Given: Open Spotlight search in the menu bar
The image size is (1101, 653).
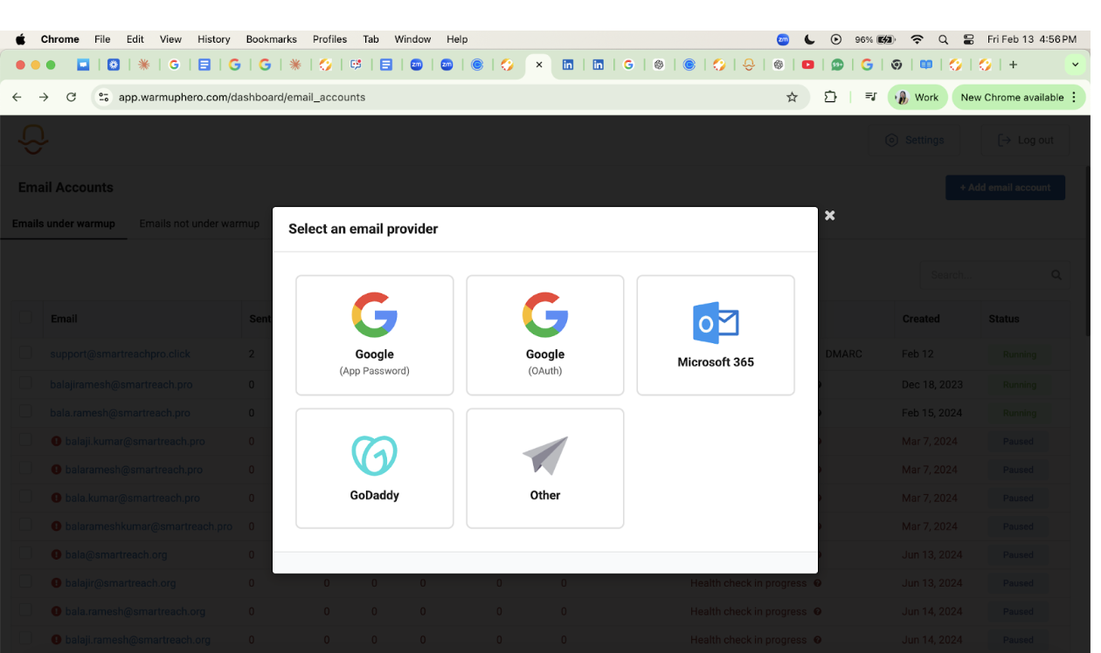Looking at the screenshot, I should point(943,39).
